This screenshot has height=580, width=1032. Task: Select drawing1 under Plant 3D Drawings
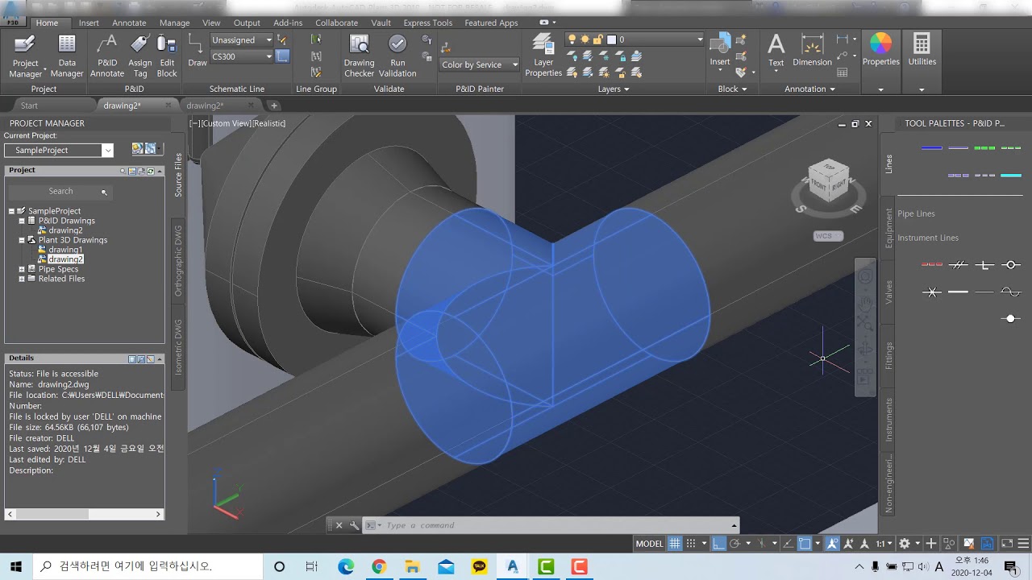click(65, 250)
